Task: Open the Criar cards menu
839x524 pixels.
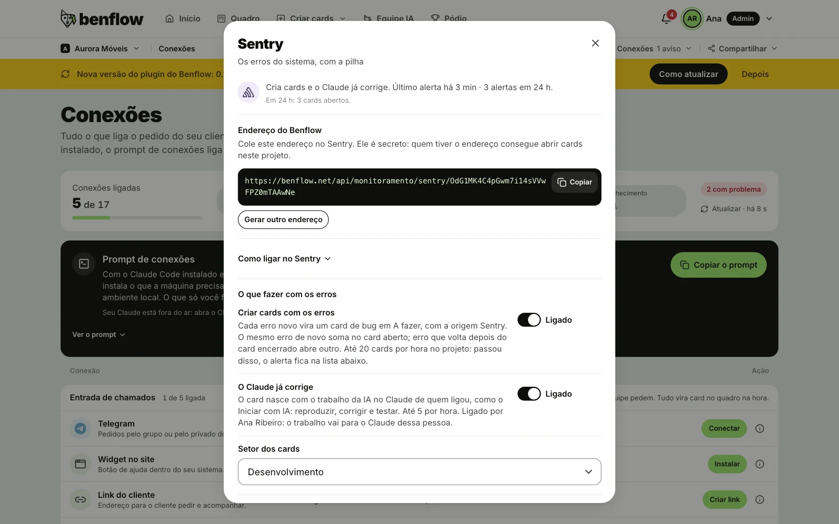Action: point(311,18)
